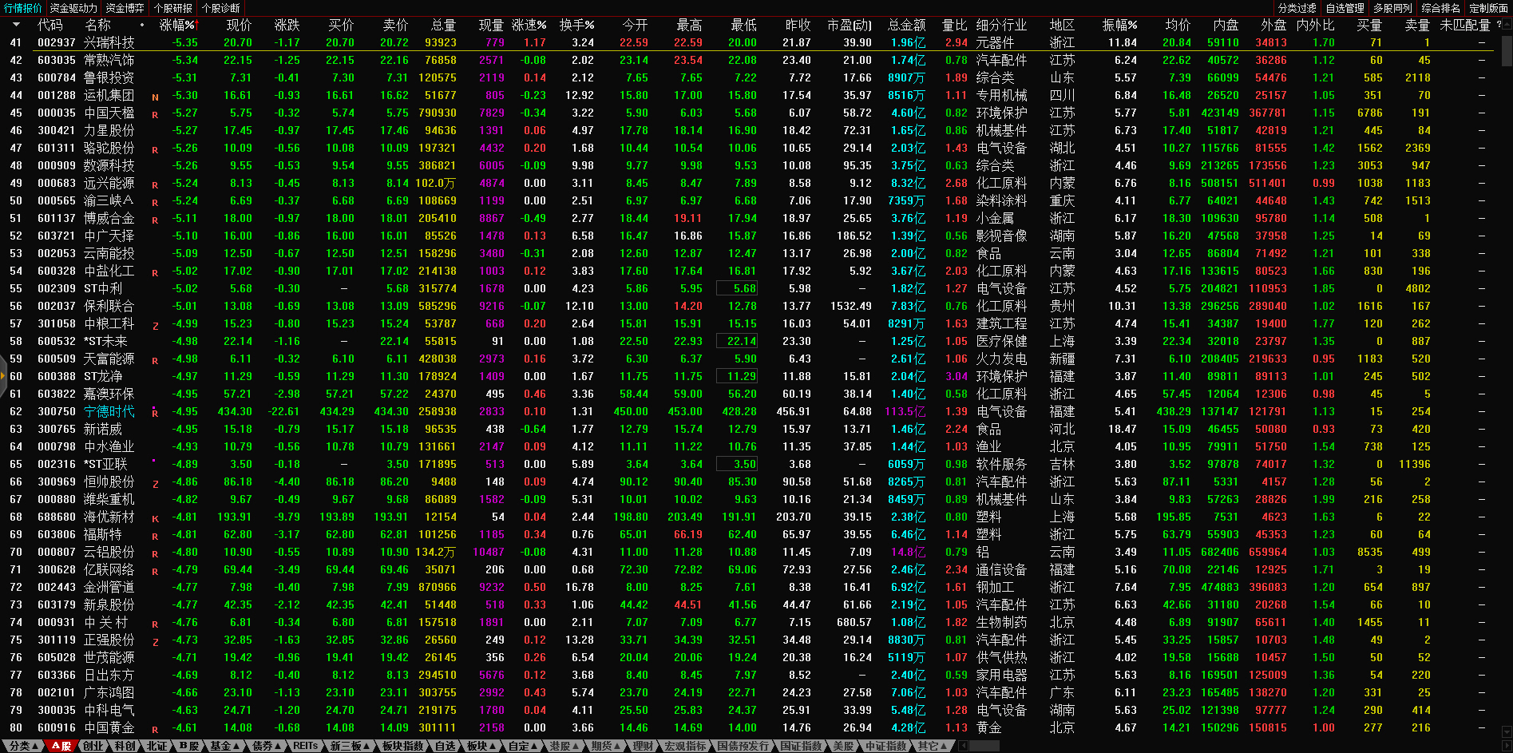The image size is (1513, 753).
Task: Click the Z marker beside 中粮工科
Action: [x=155, y=325]
